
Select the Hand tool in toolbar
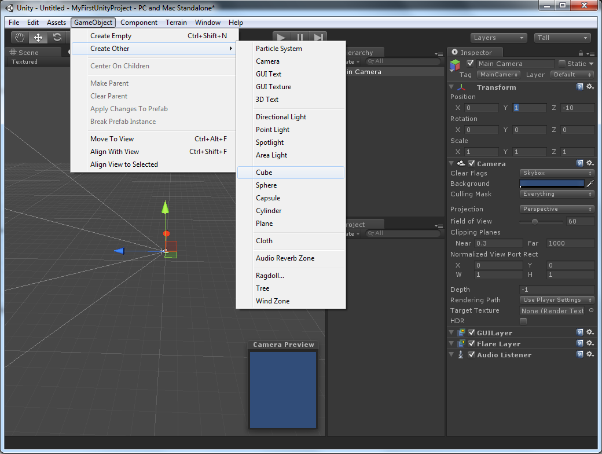point(20,37)
